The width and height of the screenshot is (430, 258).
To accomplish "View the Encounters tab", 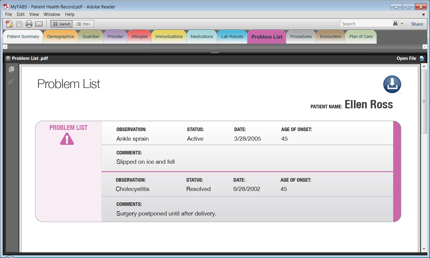I will coord(330,37).
